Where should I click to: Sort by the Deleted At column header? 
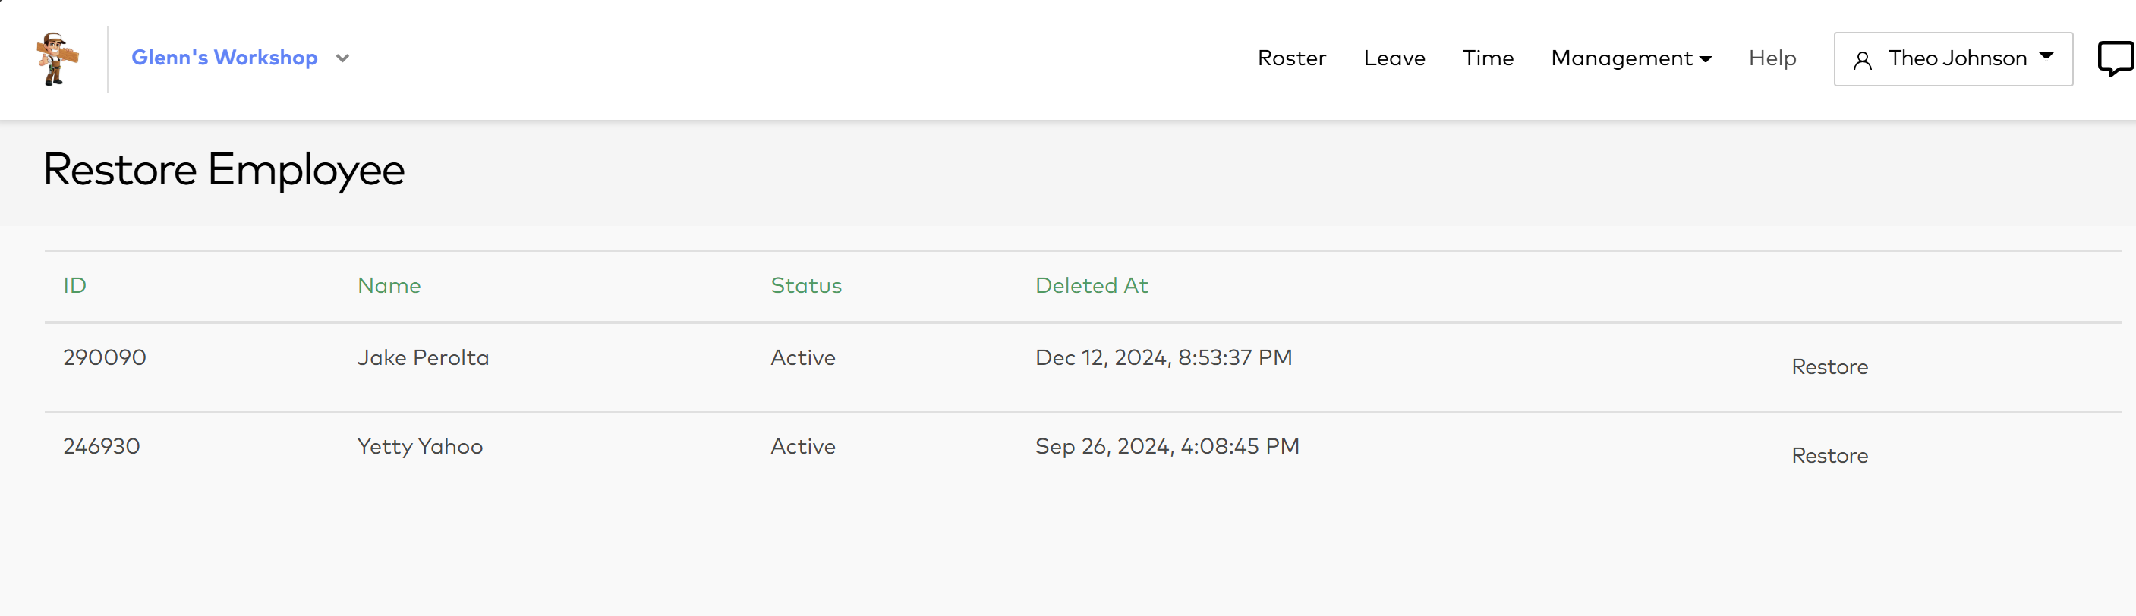tap(1092, 285)
